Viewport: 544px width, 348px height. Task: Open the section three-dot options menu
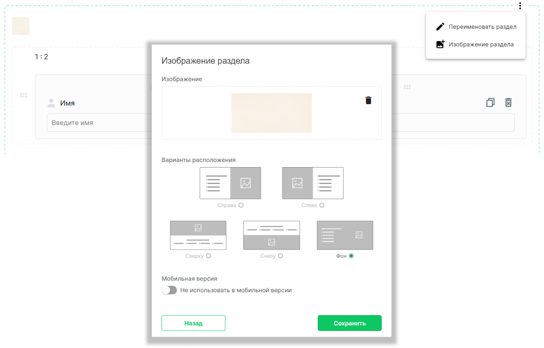[520, 6]
